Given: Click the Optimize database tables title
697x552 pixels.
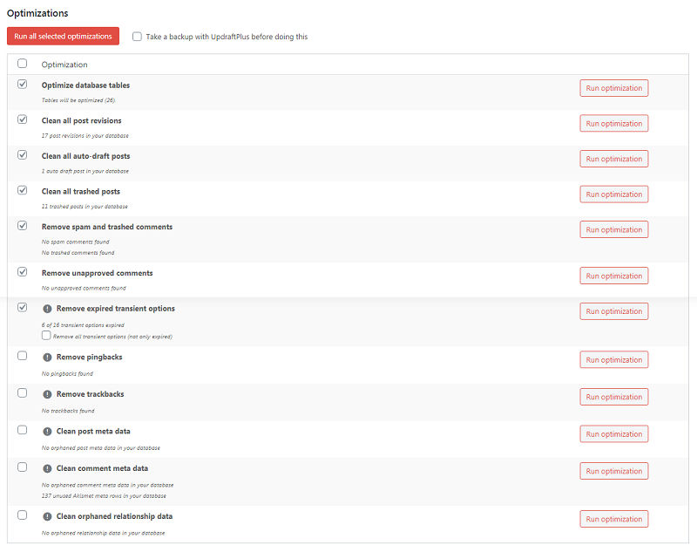Looking at the screenshot, I should tap(85, 85).
